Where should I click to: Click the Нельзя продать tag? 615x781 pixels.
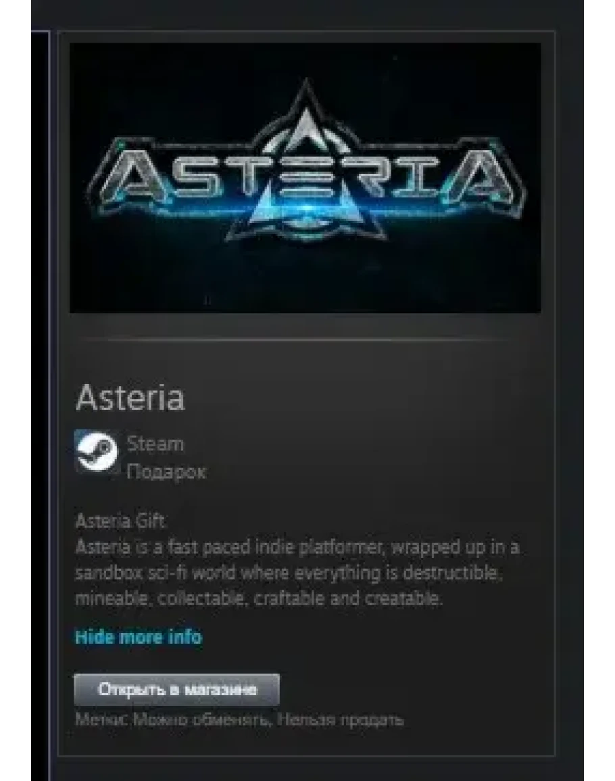(340, 719)
